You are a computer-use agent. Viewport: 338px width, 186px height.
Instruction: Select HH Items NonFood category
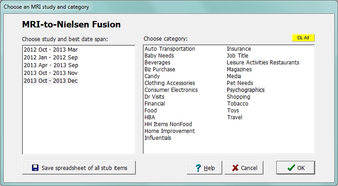[168, 124]
